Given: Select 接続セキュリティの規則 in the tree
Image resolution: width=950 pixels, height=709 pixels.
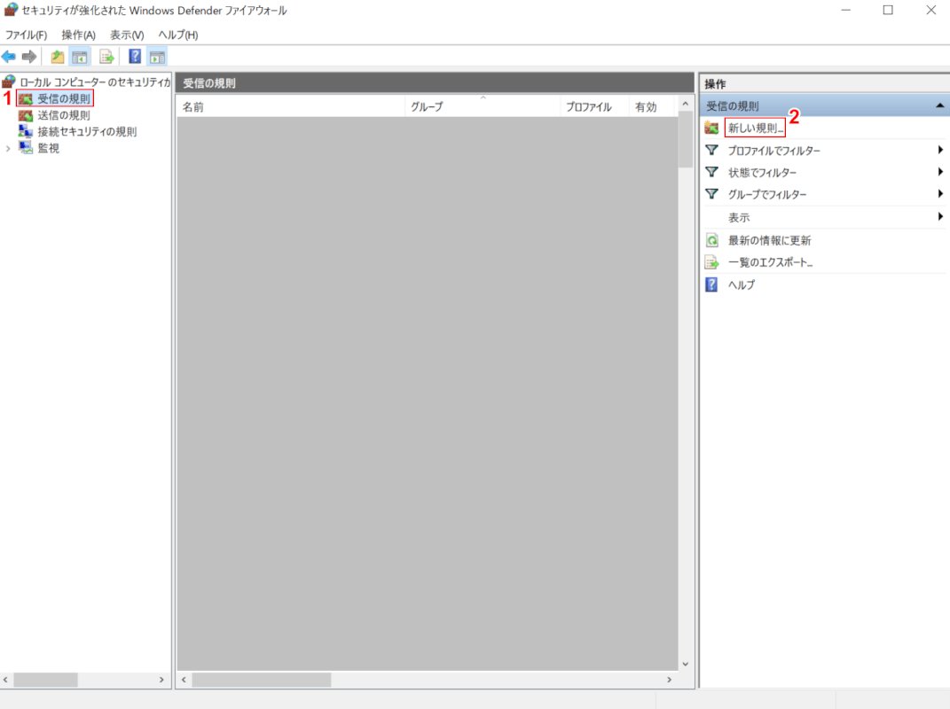Looking at the screenshot, I should (x=86, y=131).
